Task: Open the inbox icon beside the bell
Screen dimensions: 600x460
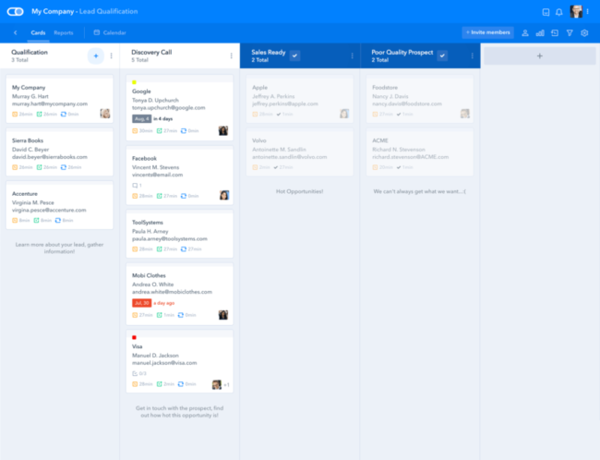Action: [546, 12]
